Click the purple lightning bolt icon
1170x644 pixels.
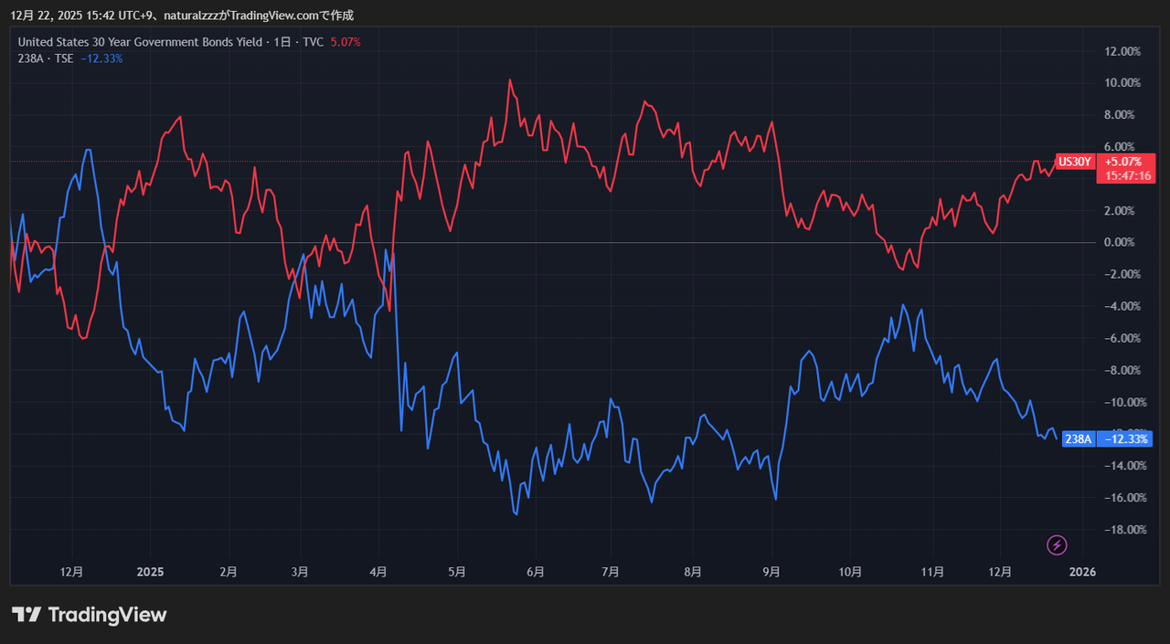[1057, 545]
